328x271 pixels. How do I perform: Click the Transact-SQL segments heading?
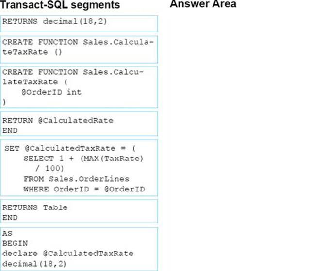(61, 5)
